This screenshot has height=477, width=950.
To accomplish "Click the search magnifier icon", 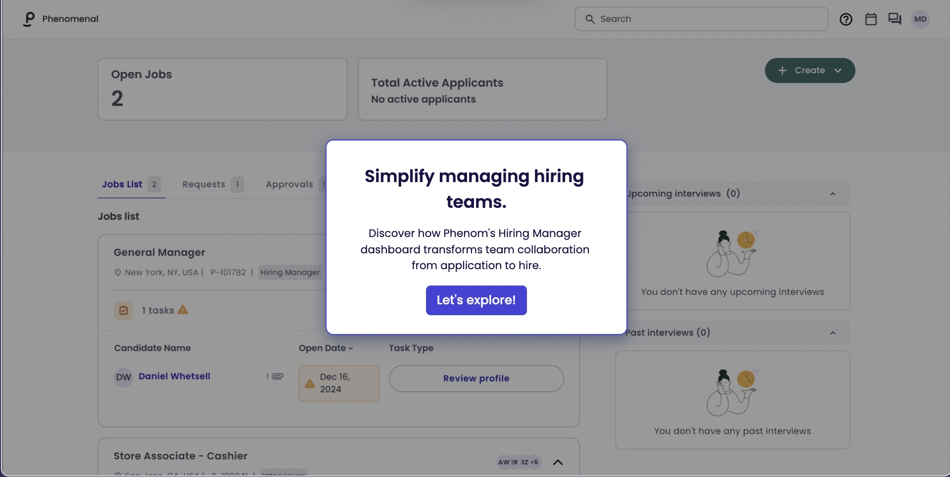I will 590,19.
